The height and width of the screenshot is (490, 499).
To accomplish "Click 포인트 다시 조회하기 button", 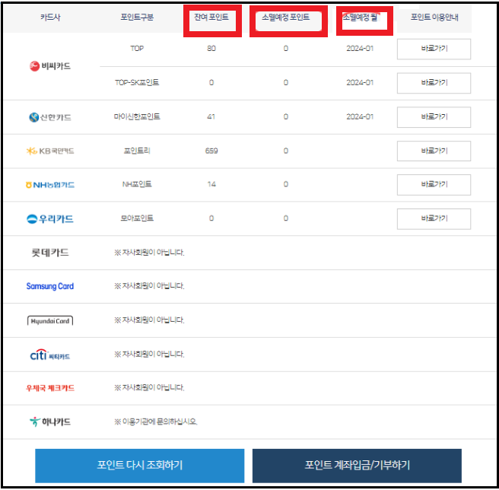I will [x=140, y=466].
